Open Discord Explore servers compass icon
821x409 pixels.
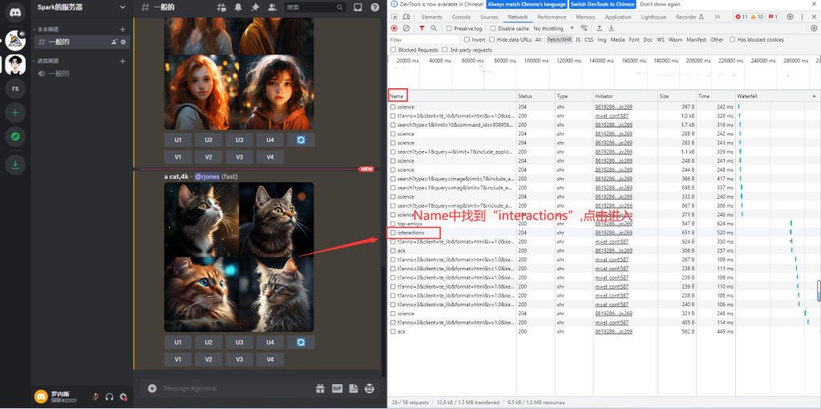15,137
